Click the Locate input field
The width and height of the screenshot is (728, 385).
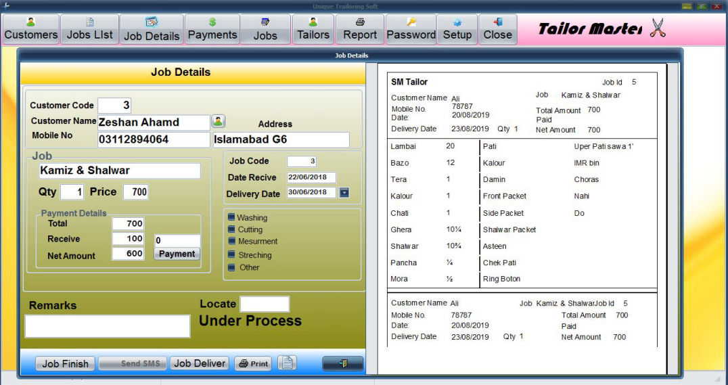coord(265,304)
